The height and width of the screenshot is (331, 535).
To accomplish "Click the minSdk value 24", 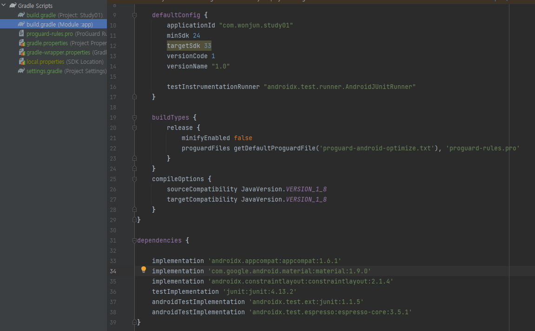I will 197,35.
